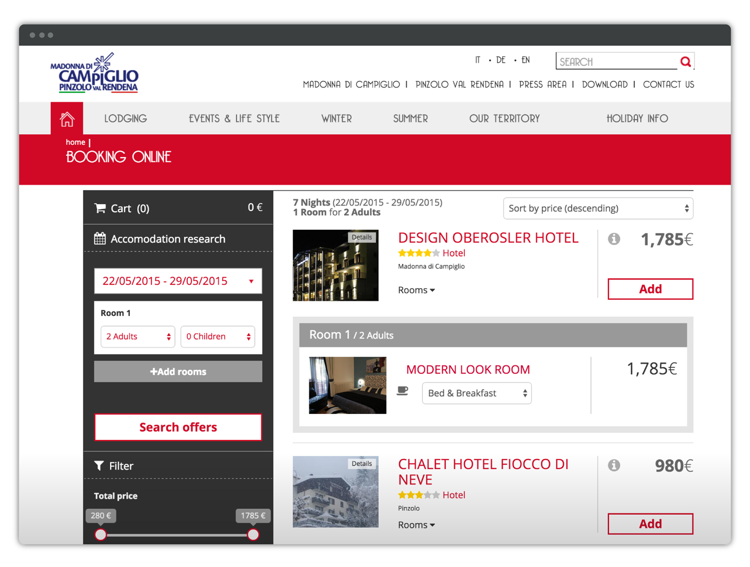
Task: Click the star rating of Design Oberosler Hotel
Action: (419, 253)
